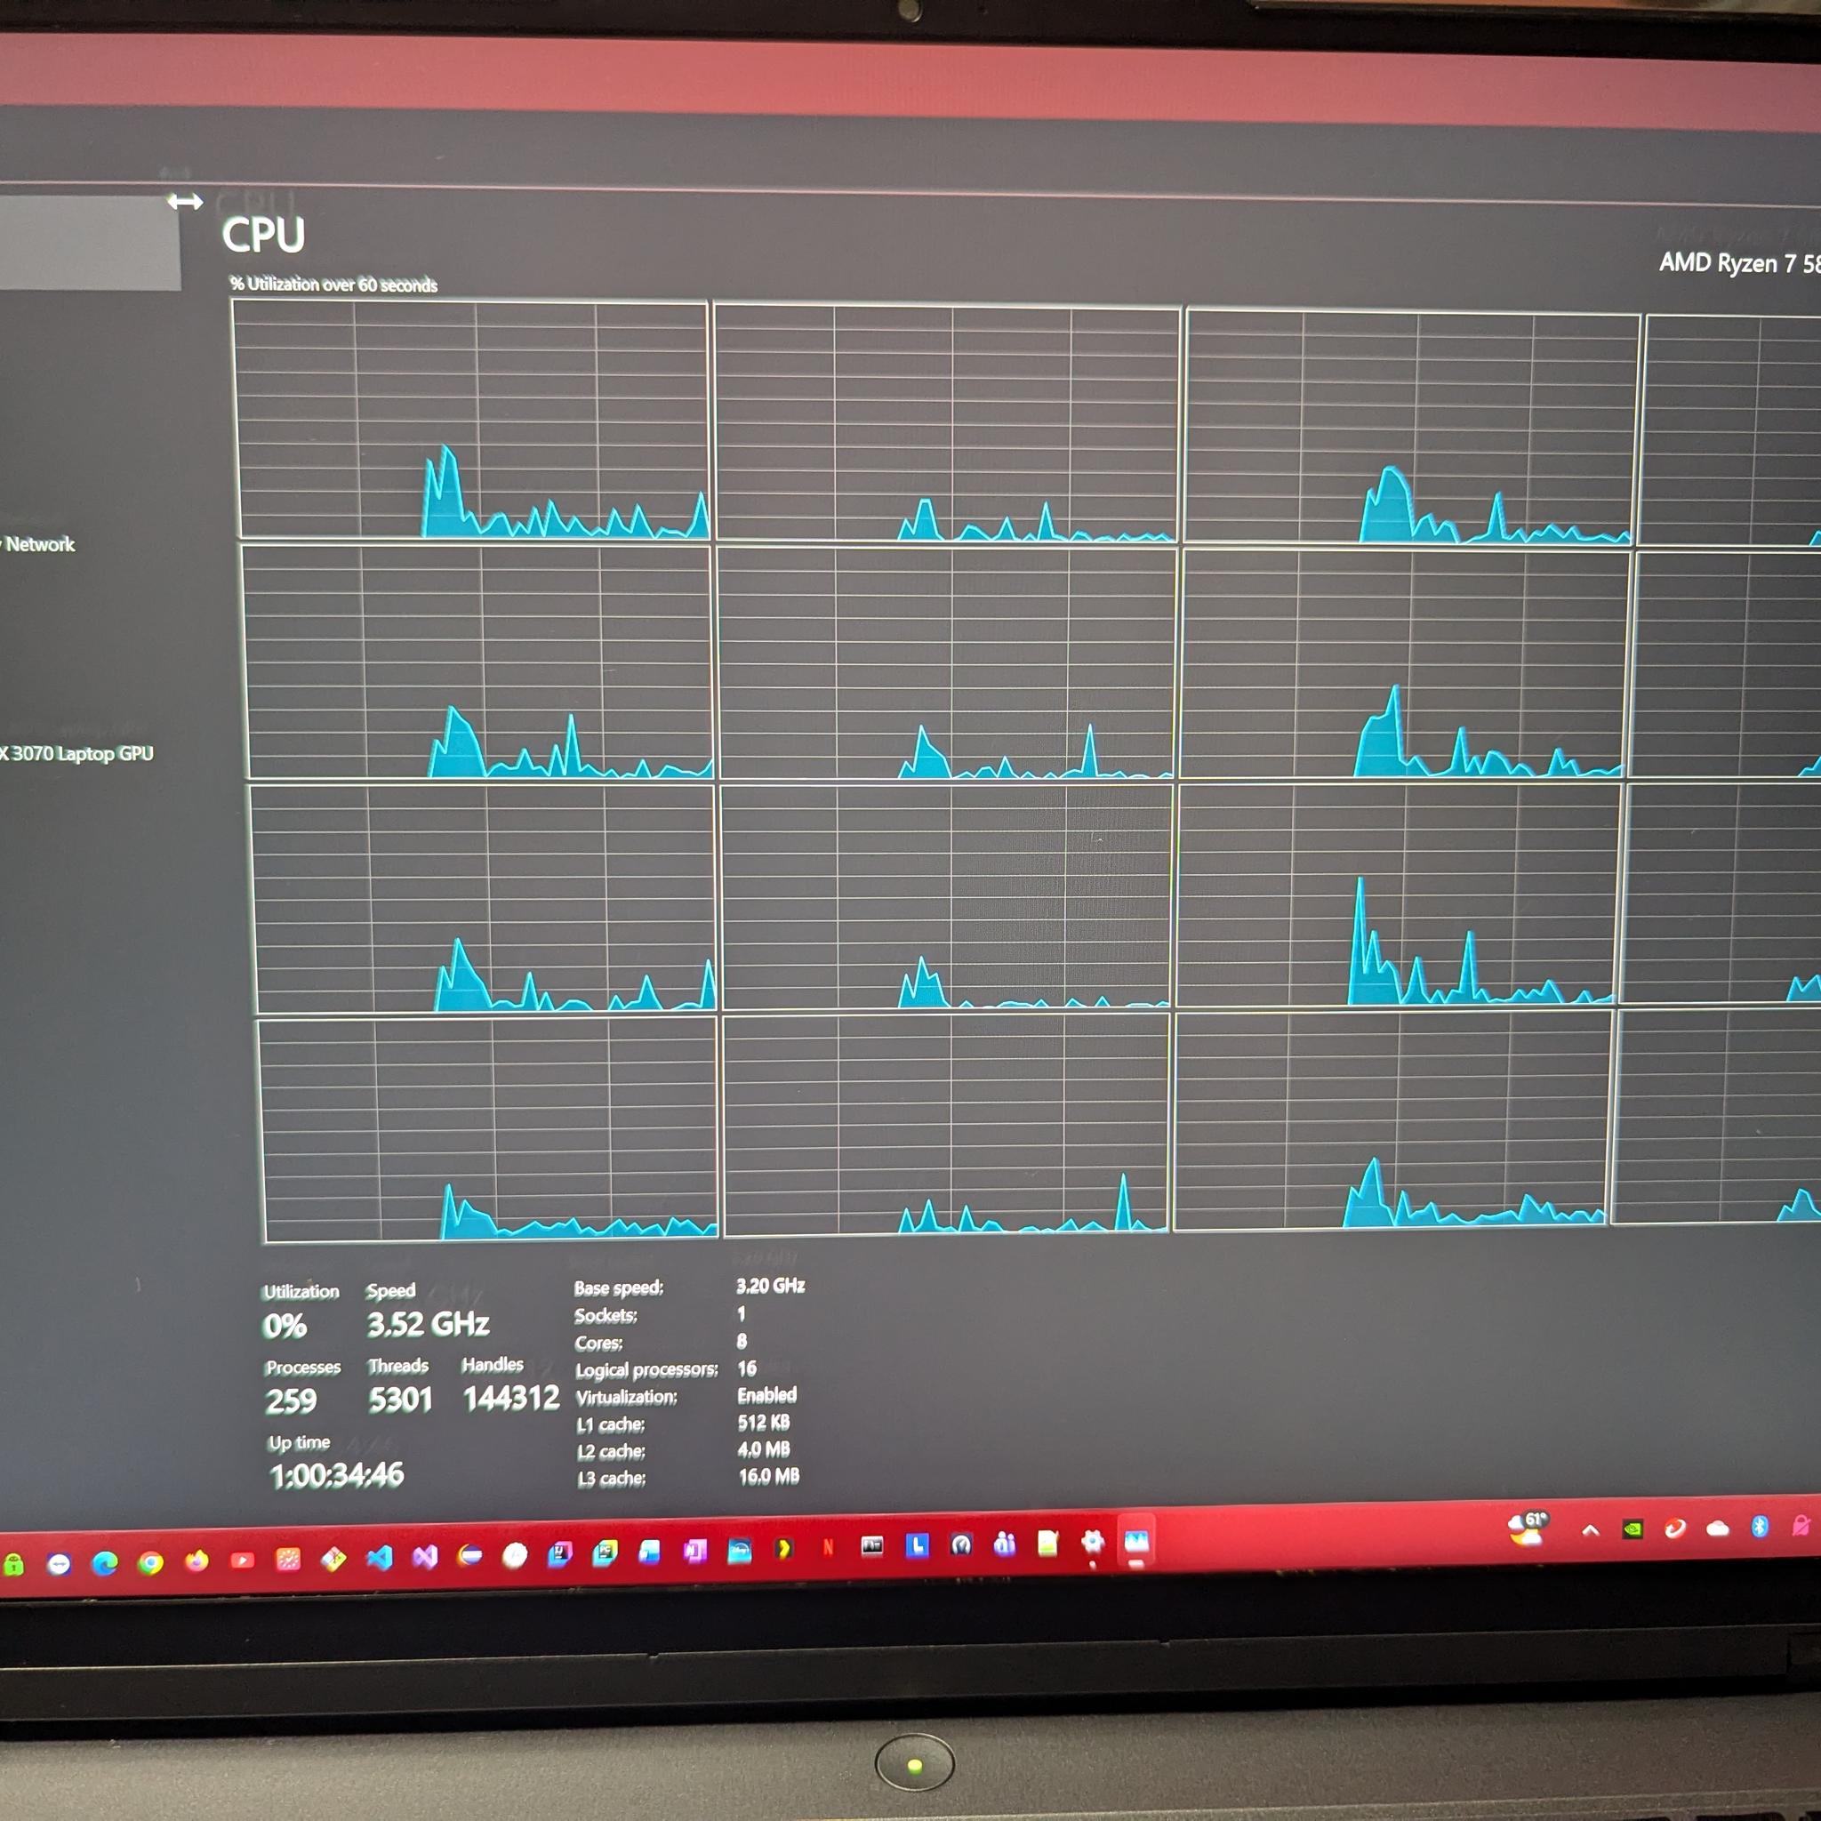Open the yellow notepad icon in taskbar
1821x1821 pixels.
pyautogui.click(x=1048, y=1542)
